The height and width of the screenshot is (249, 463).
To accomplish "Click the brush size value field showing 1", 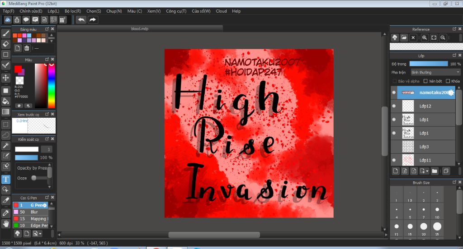I will tap(47, 149).
